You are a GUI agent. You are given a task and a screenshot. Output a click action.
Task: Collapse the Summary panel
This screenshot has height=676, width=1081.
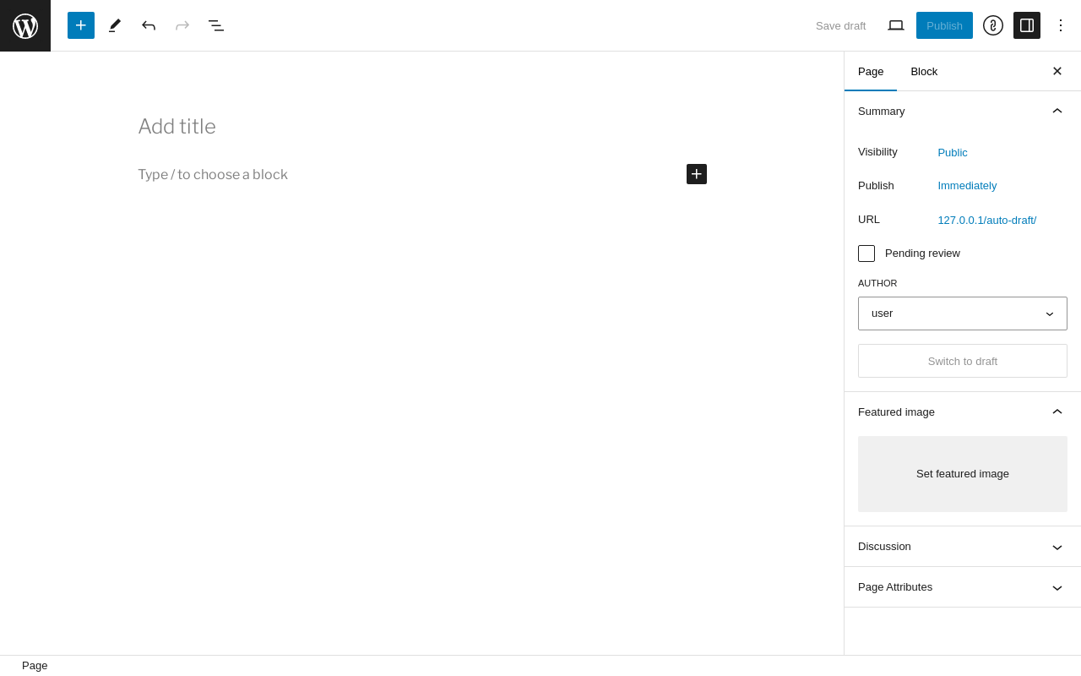click(963, 112)
